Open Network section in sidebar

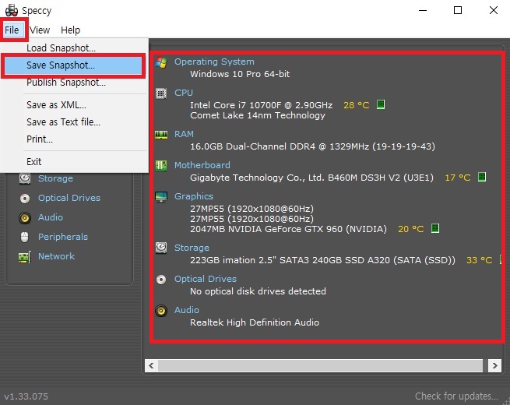56,256
